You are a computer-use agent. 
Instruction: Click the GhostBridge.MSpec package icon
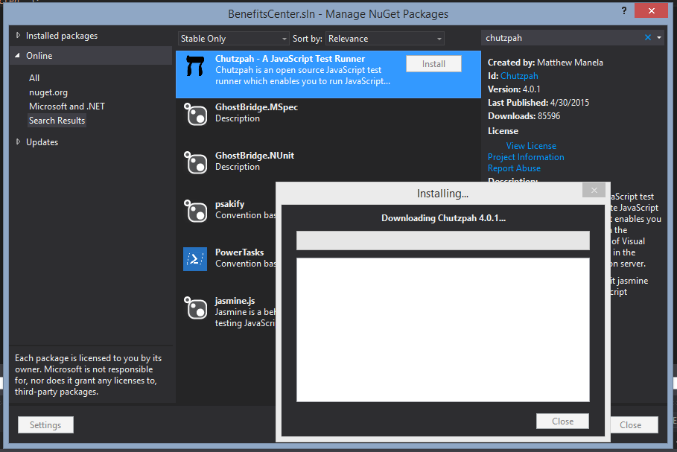coord(196,114)
